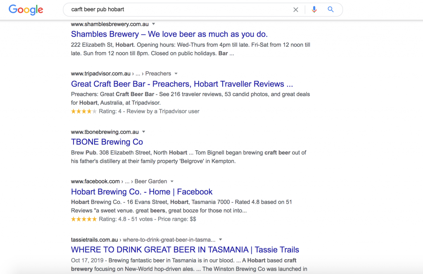423x274 pixels.
Task: Expand dropdown arrow next to tassietrails.com.au URL
Action: tap(221, 239)
